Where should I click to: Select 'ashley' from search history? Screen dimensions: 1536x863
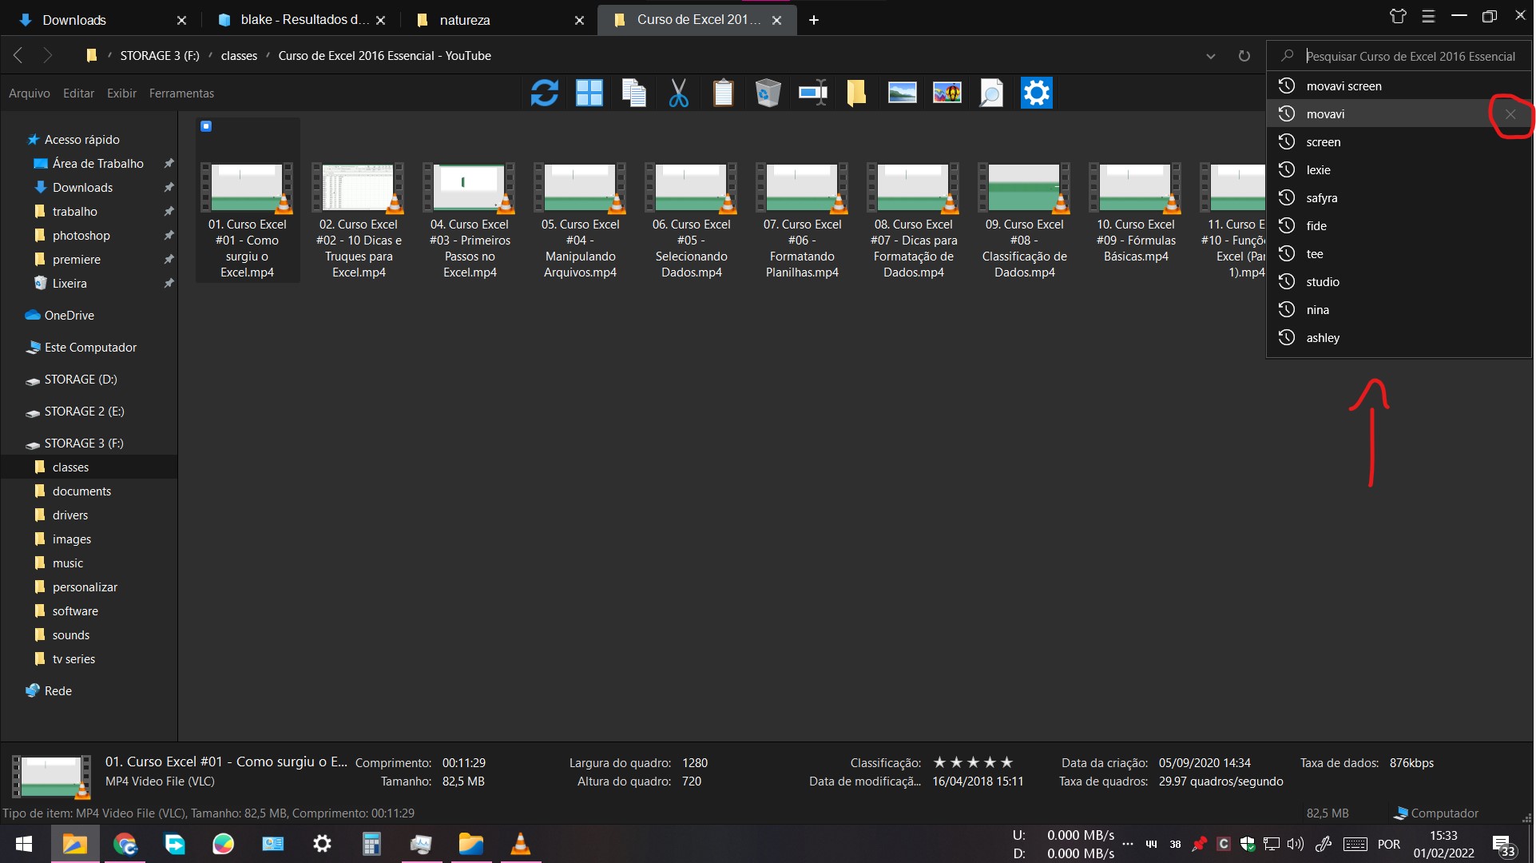(1399, 338)
